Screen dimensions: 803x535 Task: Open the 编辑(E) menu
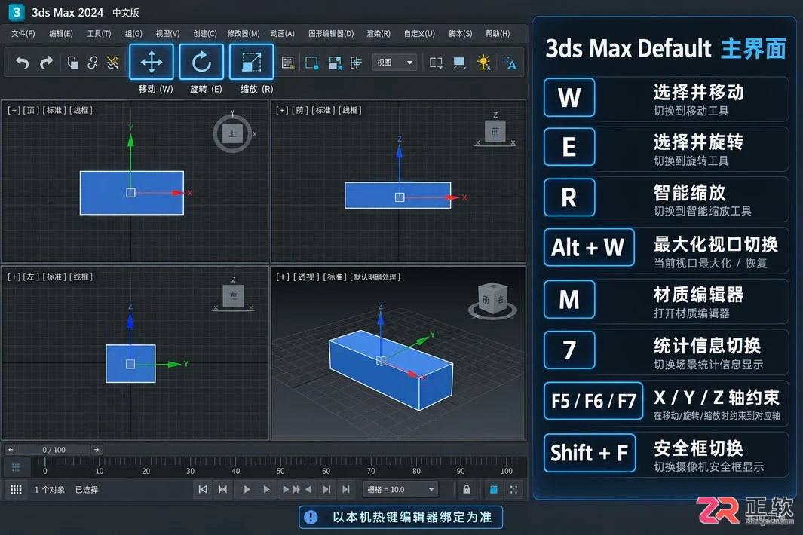point(61,33)
